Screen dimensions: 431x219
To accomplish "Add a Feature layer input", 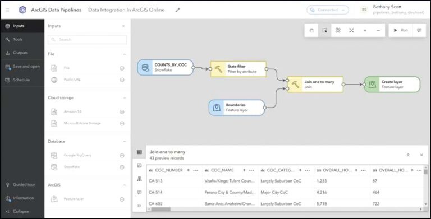I will pos(122,199).
